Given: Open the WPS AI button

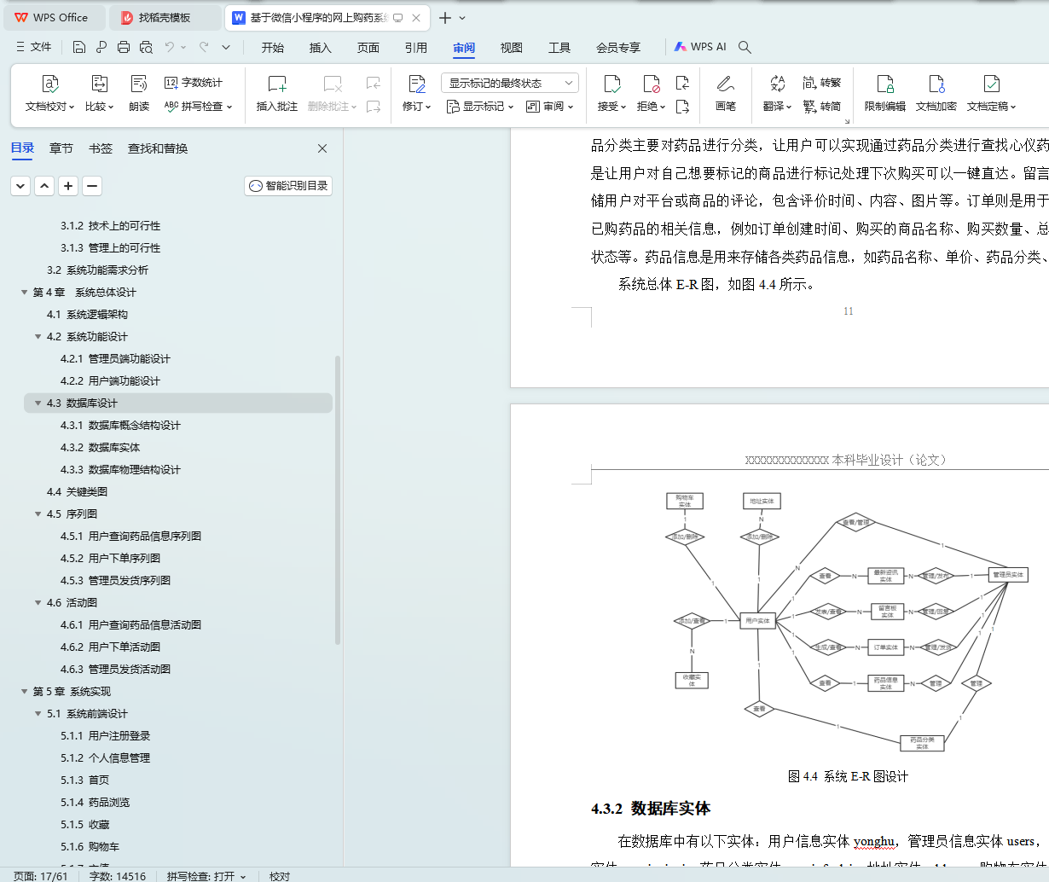Looking at the screenshot, I should 700,47.
